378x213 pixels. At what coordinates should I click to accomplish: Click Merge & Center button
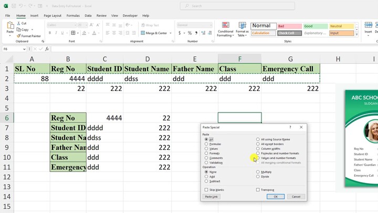tap(154, 33)
